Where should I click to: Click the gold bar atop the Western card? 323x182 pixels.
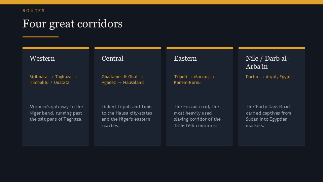[x=56, y=48]
